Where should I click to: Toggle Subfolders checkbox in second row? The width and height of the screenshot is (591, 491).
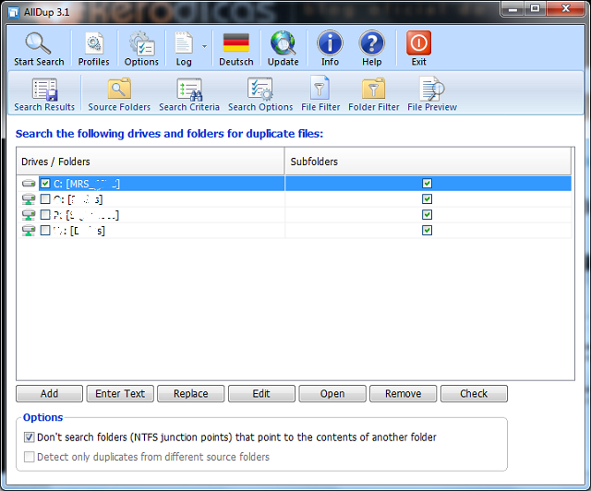click(427, 199)
